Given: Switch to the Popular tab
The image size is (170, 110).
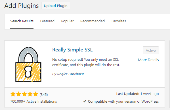Looking at the screenshot, I should click(x=67, y=21).
